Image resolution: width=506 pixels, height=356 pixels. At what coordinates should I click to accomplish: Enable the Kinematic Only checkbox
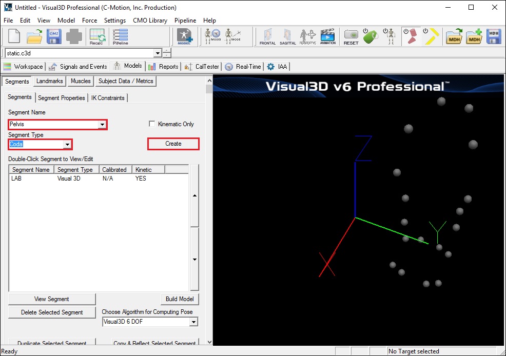tap(152, 124)
